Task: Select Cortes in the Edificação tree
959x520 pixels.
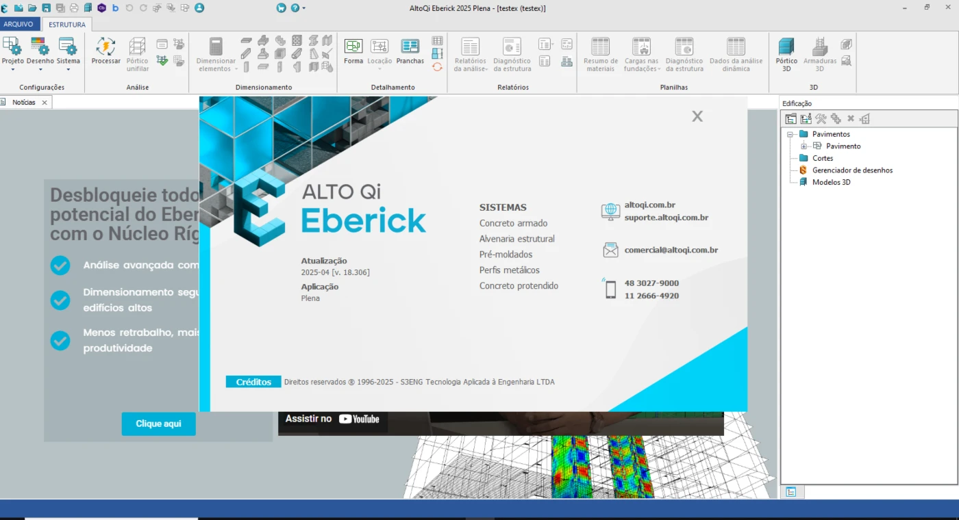Action: click(823, 158)
